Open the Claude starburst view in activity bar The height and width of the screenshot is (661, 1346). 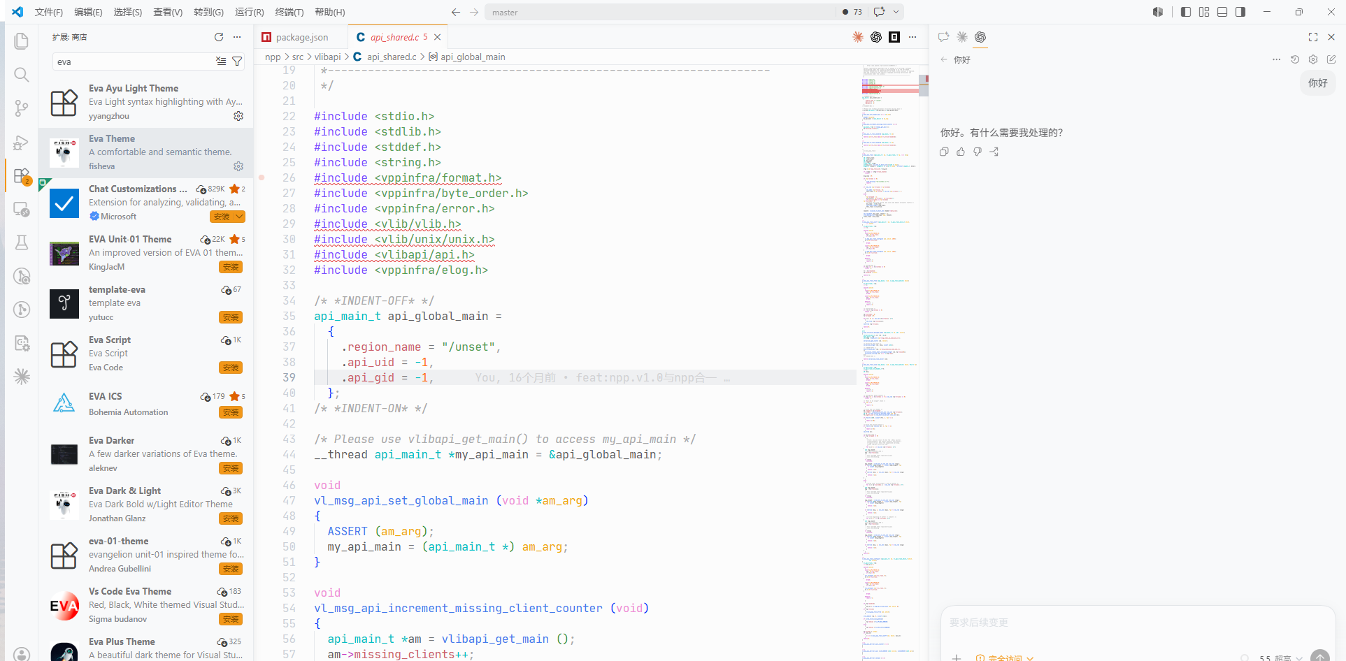point(22,377)
